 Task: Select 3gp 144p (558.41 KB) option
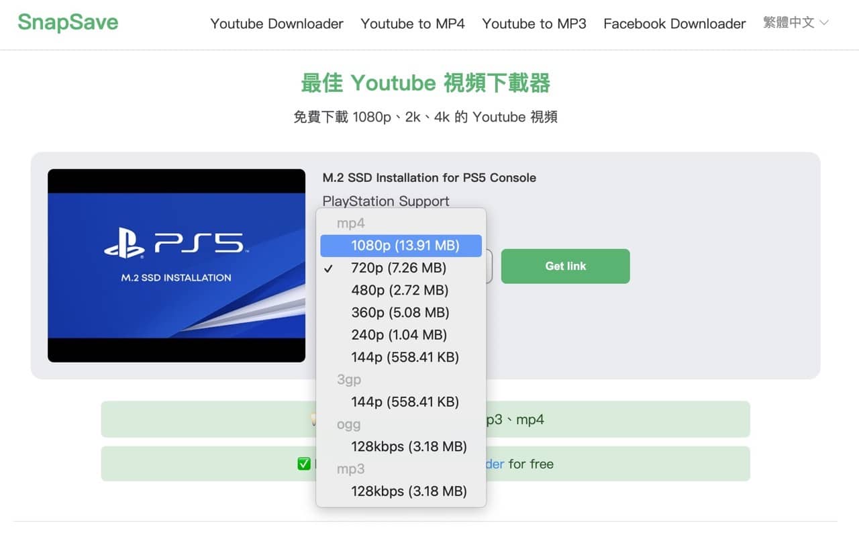click(401, 401)
